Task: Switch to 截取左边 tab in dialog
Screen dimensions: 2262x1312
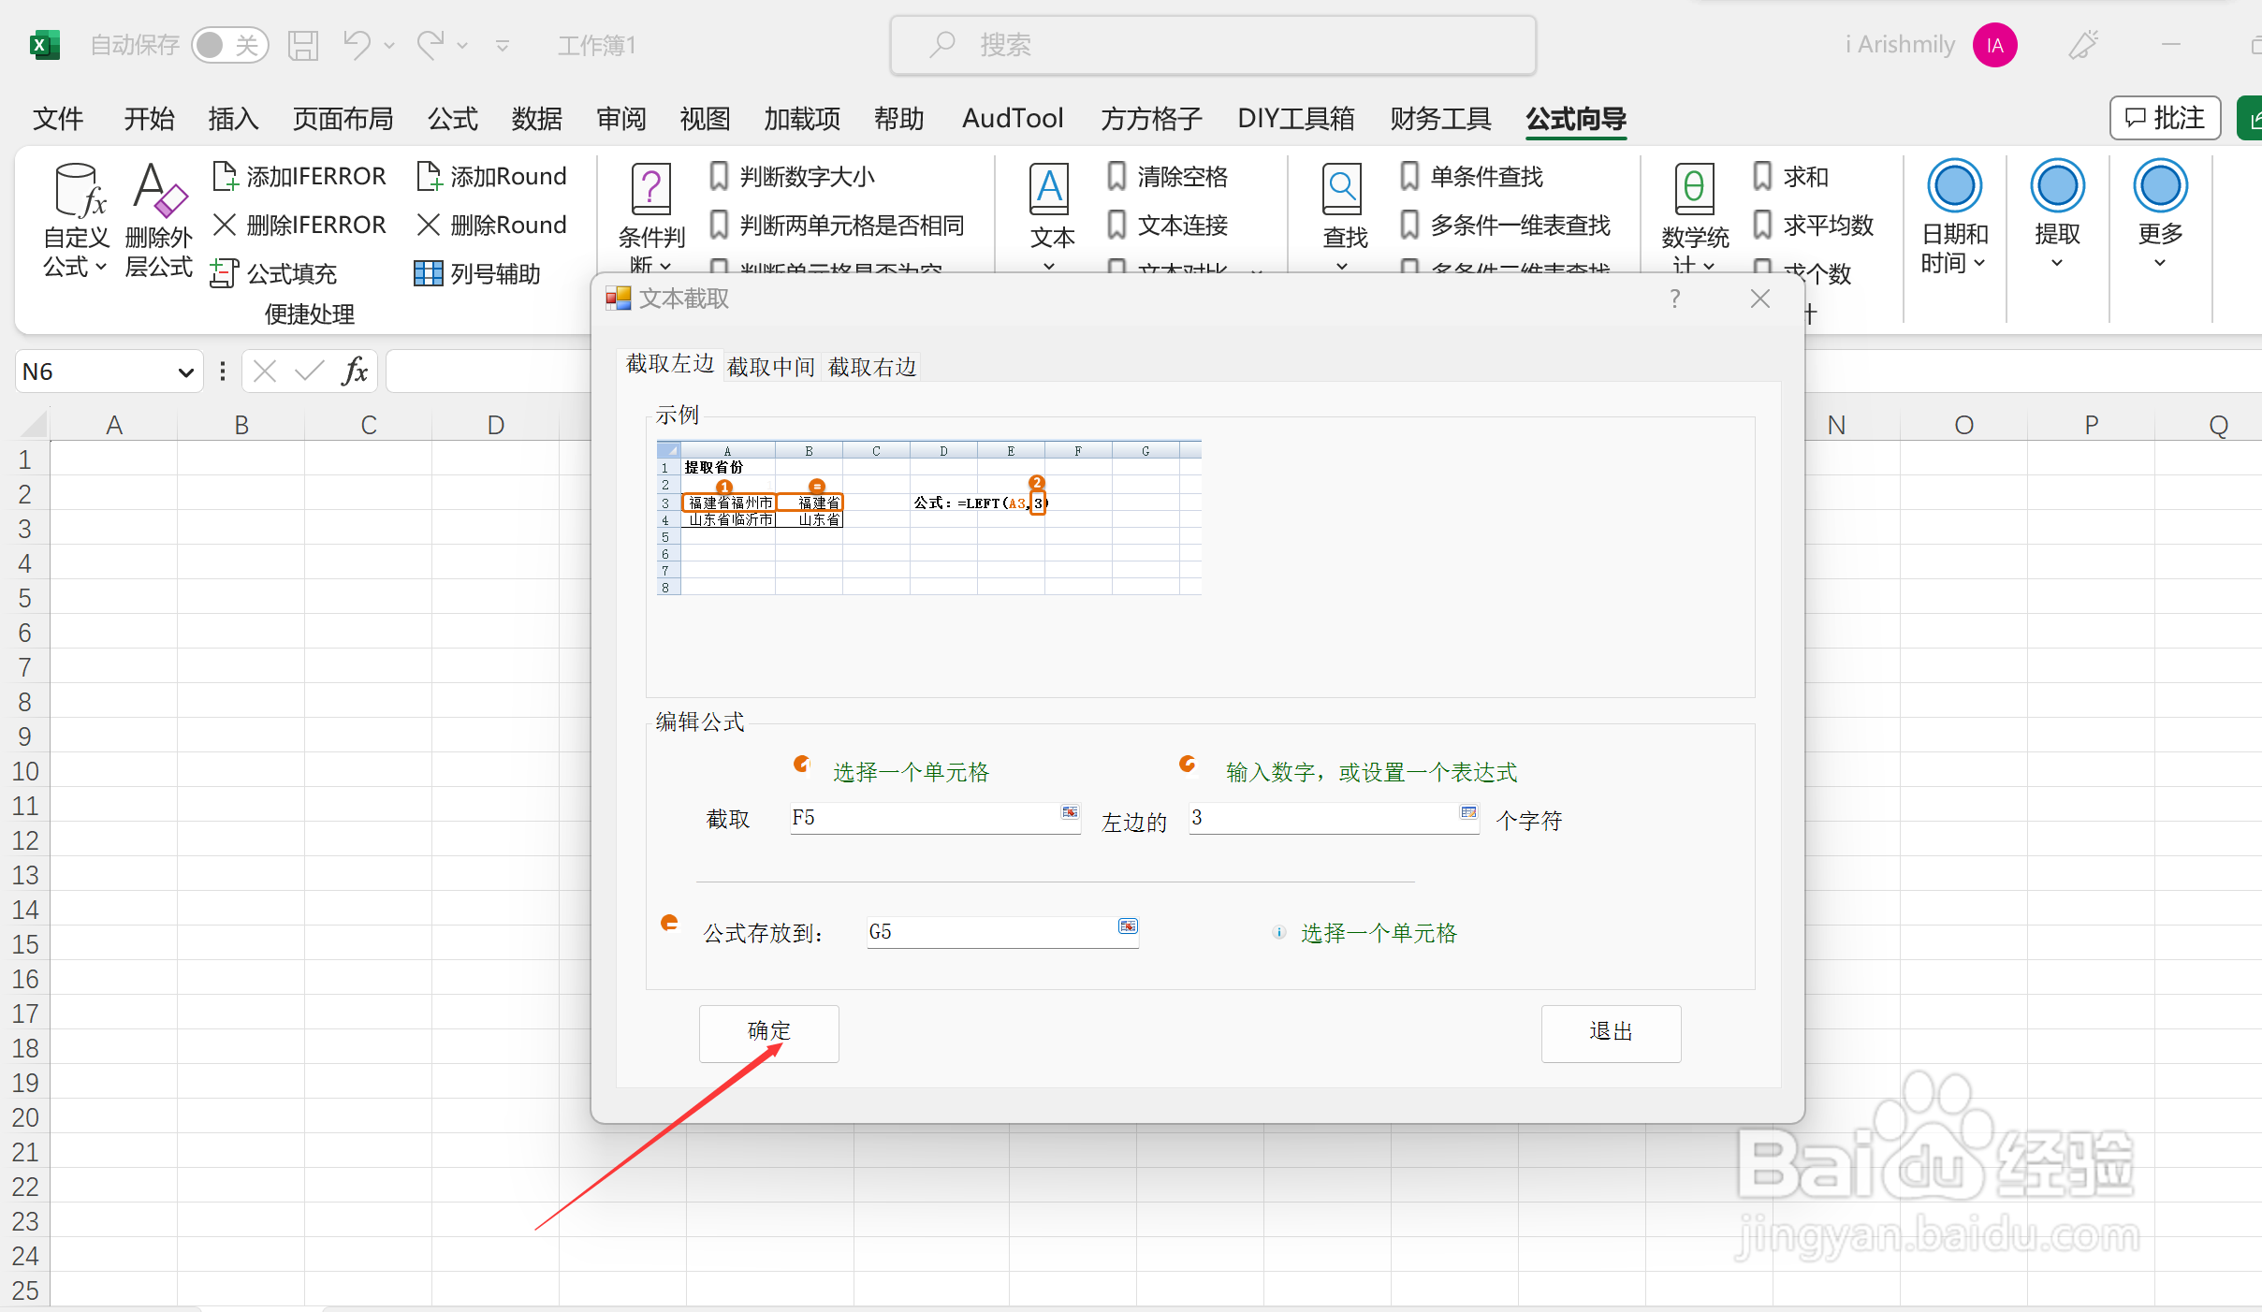Action: pyautogui.click(x=669, y=363)
